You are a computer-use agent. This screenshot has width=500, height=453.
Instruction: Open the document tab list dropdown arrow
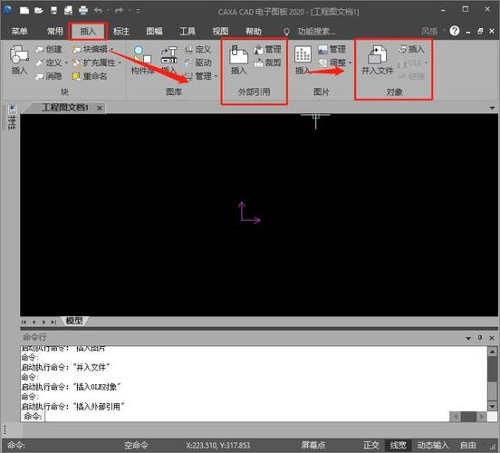click(x=492, y=108)
